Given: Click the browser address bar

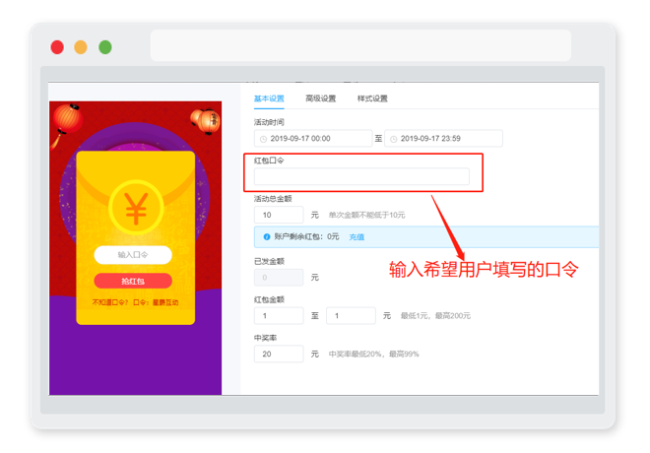Looking at the screenshot, I should coord(360,45).
